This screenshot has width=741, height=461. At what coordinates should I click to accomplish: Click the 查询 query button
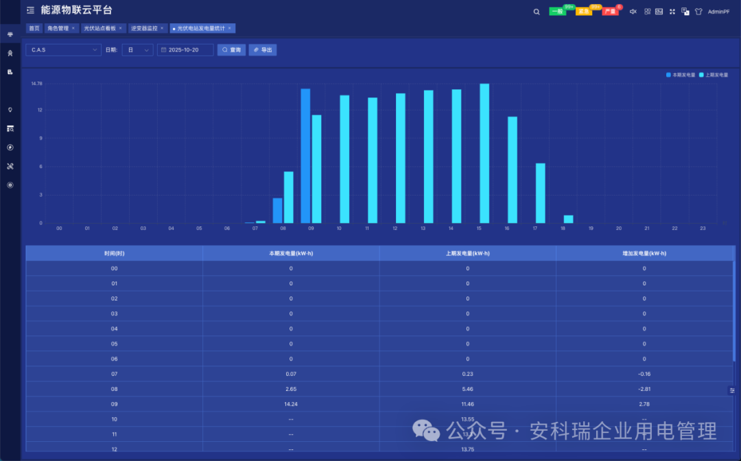coord(231,50)
